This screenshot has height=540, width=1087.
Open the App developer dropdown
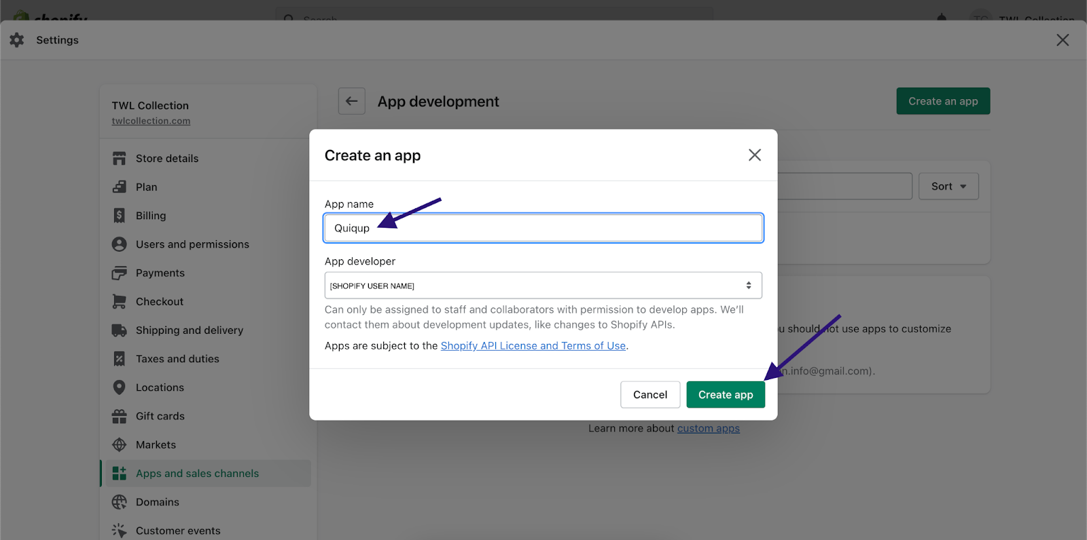tap(543, 286)
